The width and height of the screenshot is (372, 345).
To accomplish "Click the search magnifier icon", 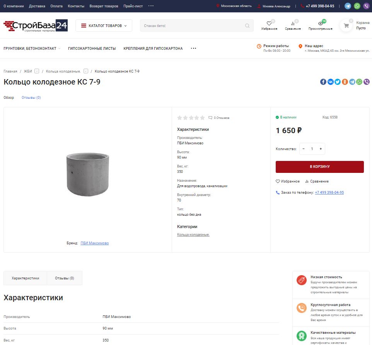I will tap(247, 25).
